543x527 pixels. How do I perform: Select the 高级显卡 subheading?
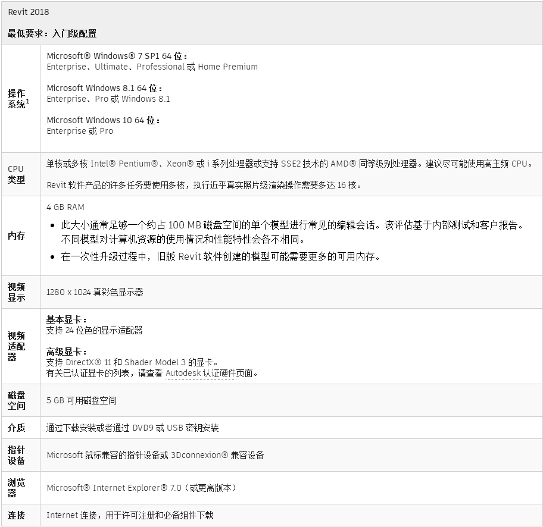[x=66, y=352]
